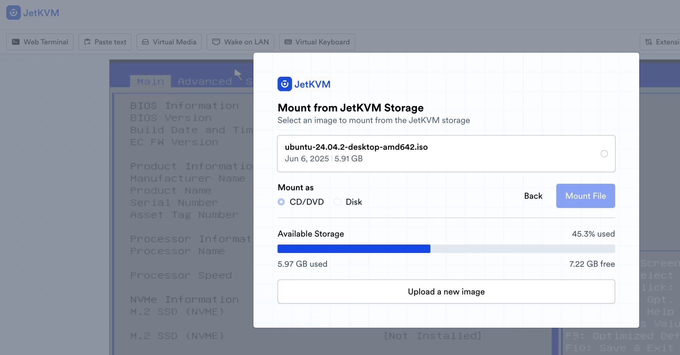Screen dimensions: 680x355
Task: Click 'Asset Tag Number' in BIOS screen
Action: (x=184, y=215)
